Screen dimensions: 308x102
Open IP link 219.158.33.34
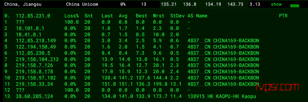coord(34,84)
